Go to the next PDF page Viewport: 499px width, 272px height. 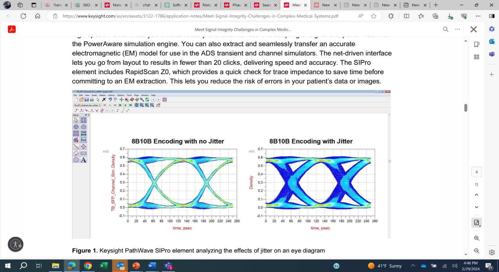click(x=477, y=207)
